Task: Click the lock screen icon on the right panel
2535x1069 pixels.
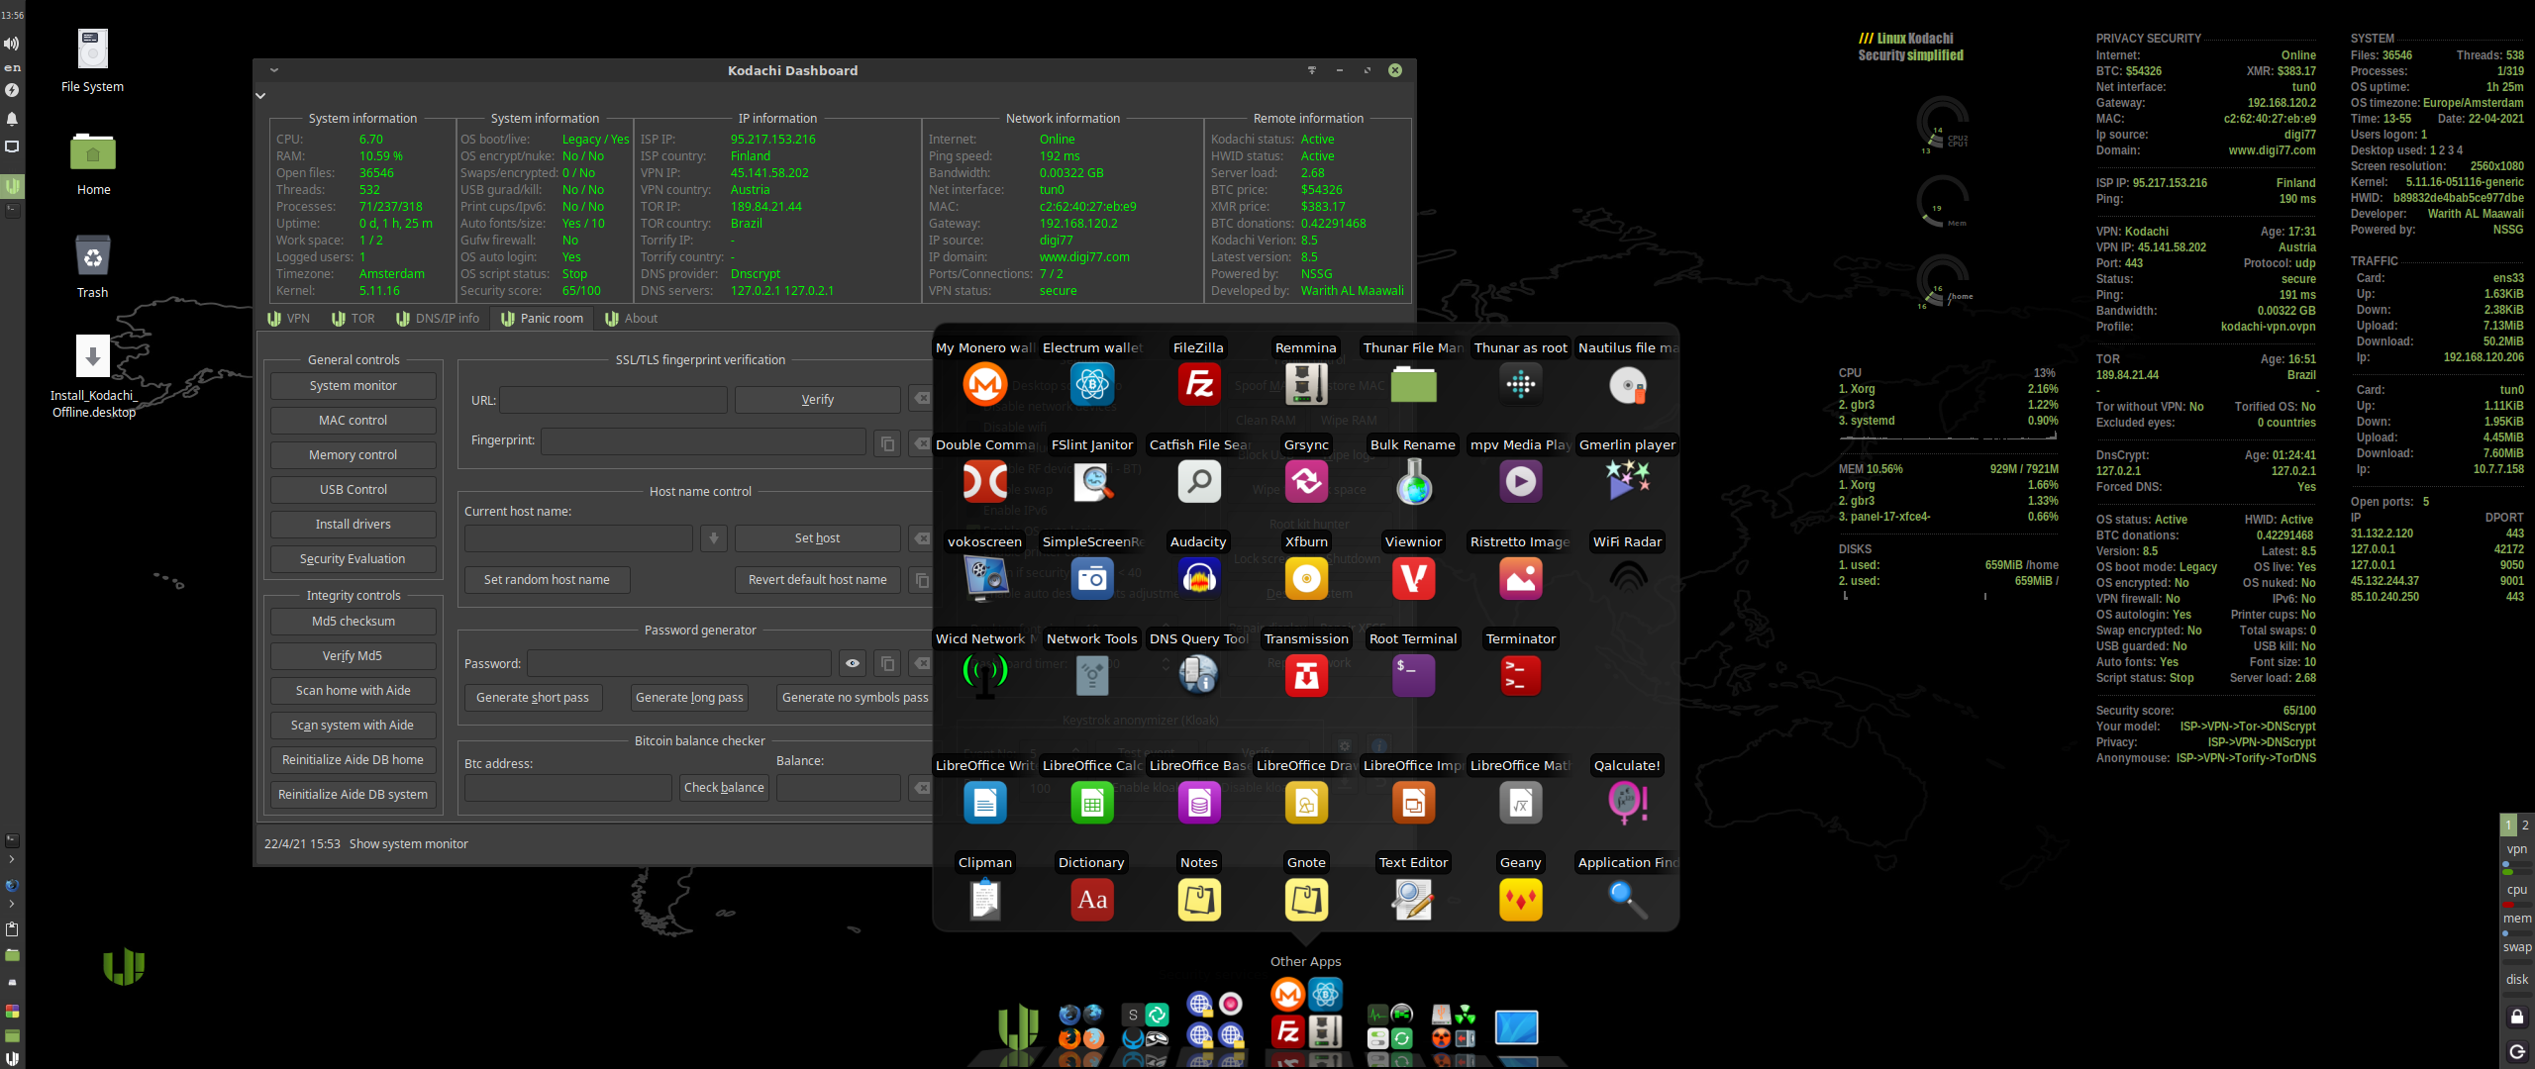Action: (x=2517, y=1017)
